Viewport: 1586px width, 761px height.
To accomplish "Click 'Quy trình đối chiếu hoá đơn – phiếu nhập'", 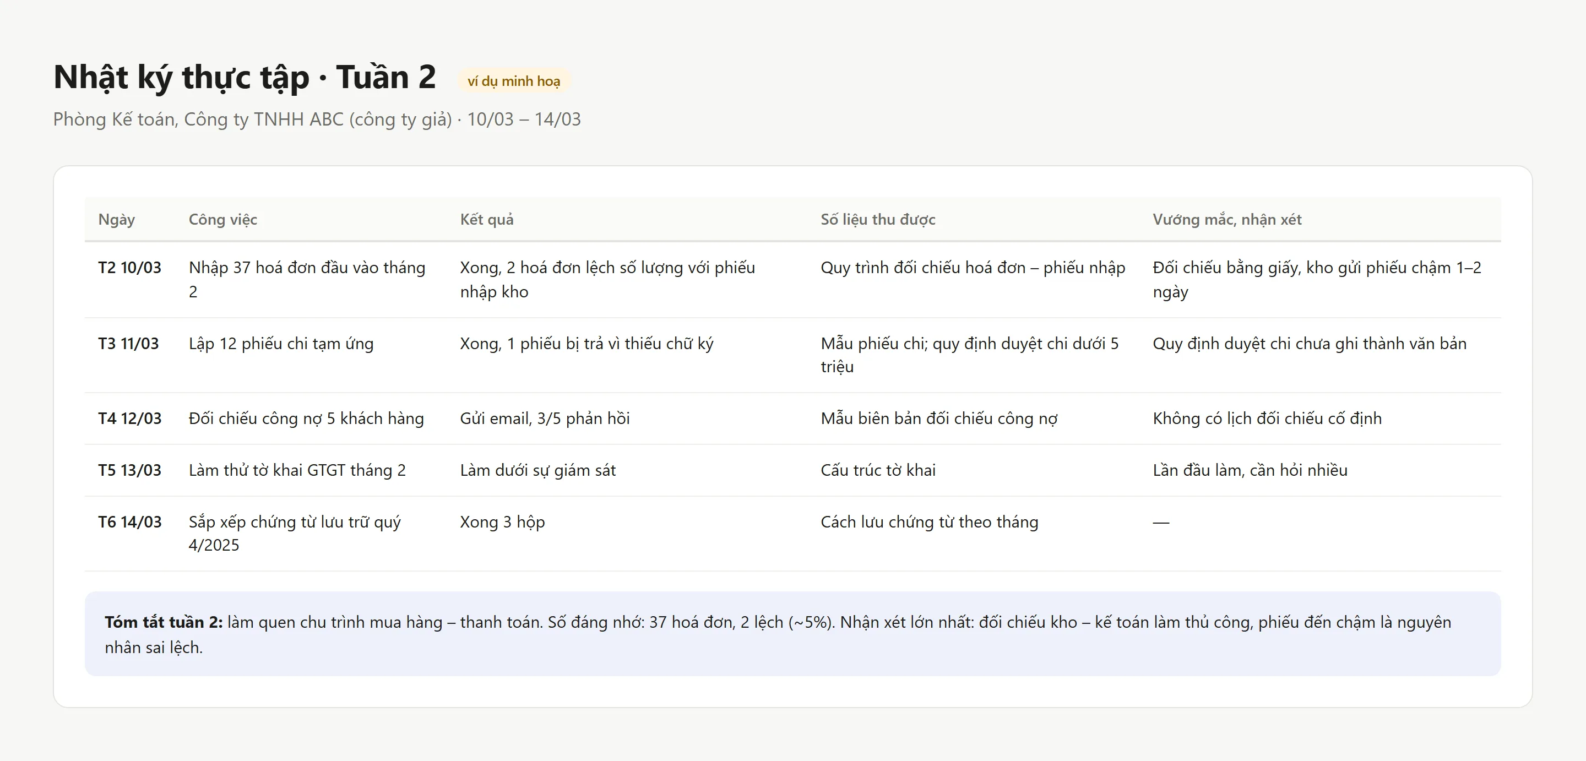I will (x=972, y=268).
